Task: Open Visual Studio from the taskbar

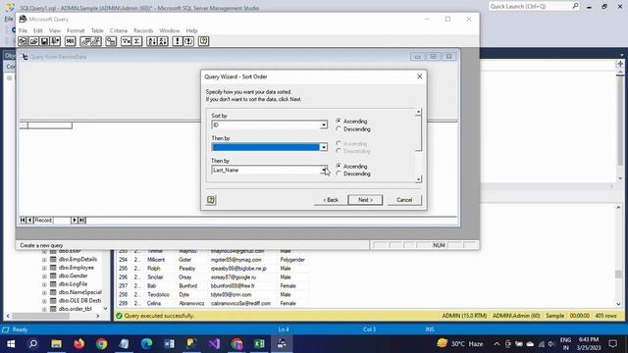Action: [214, 344]
